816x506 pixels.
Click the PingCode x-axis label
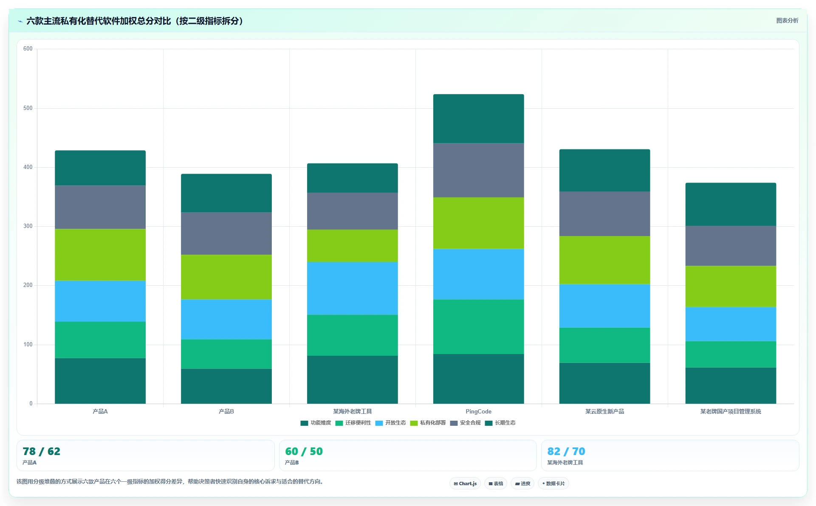478,411
